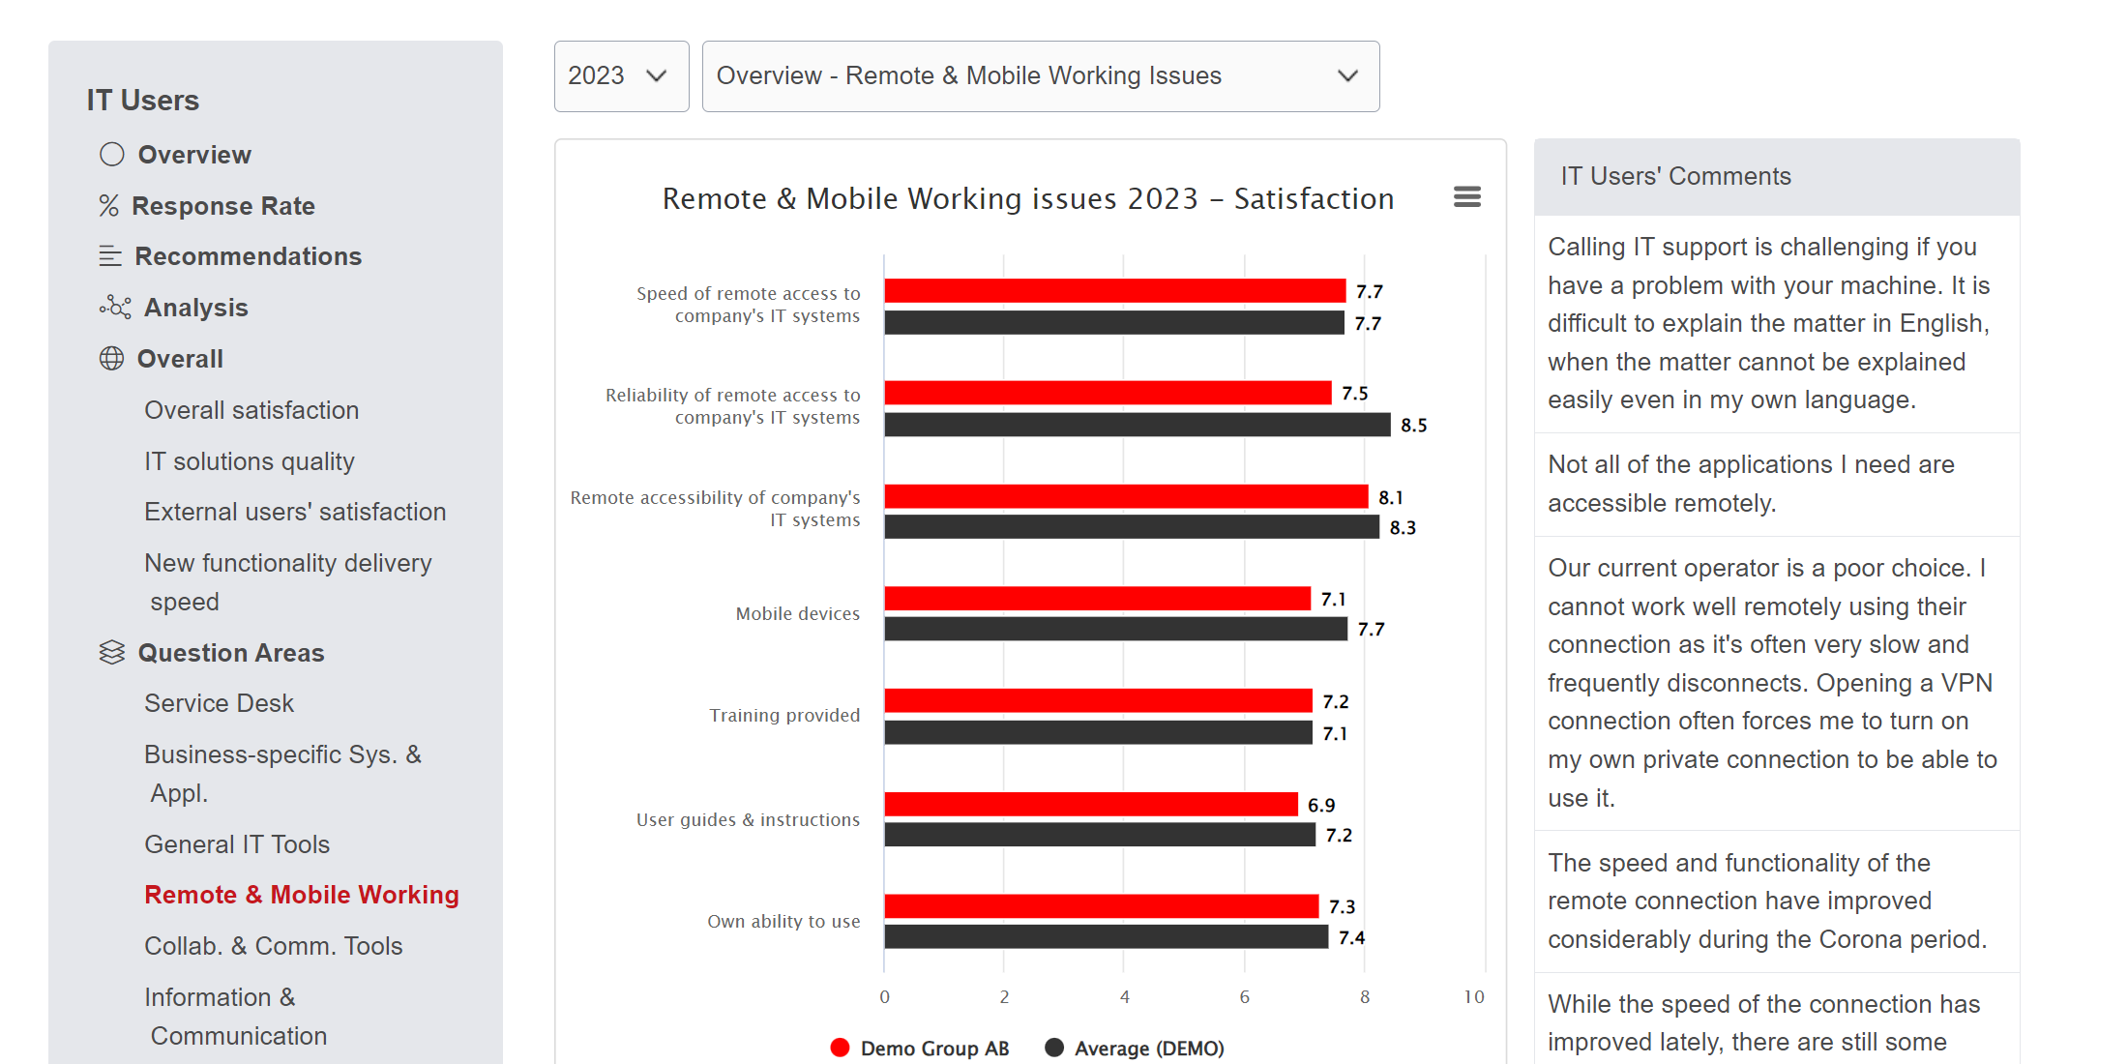
Task: Select comment about current operator poor choice
Action: pyautogui.click(x=1777, y=683)
